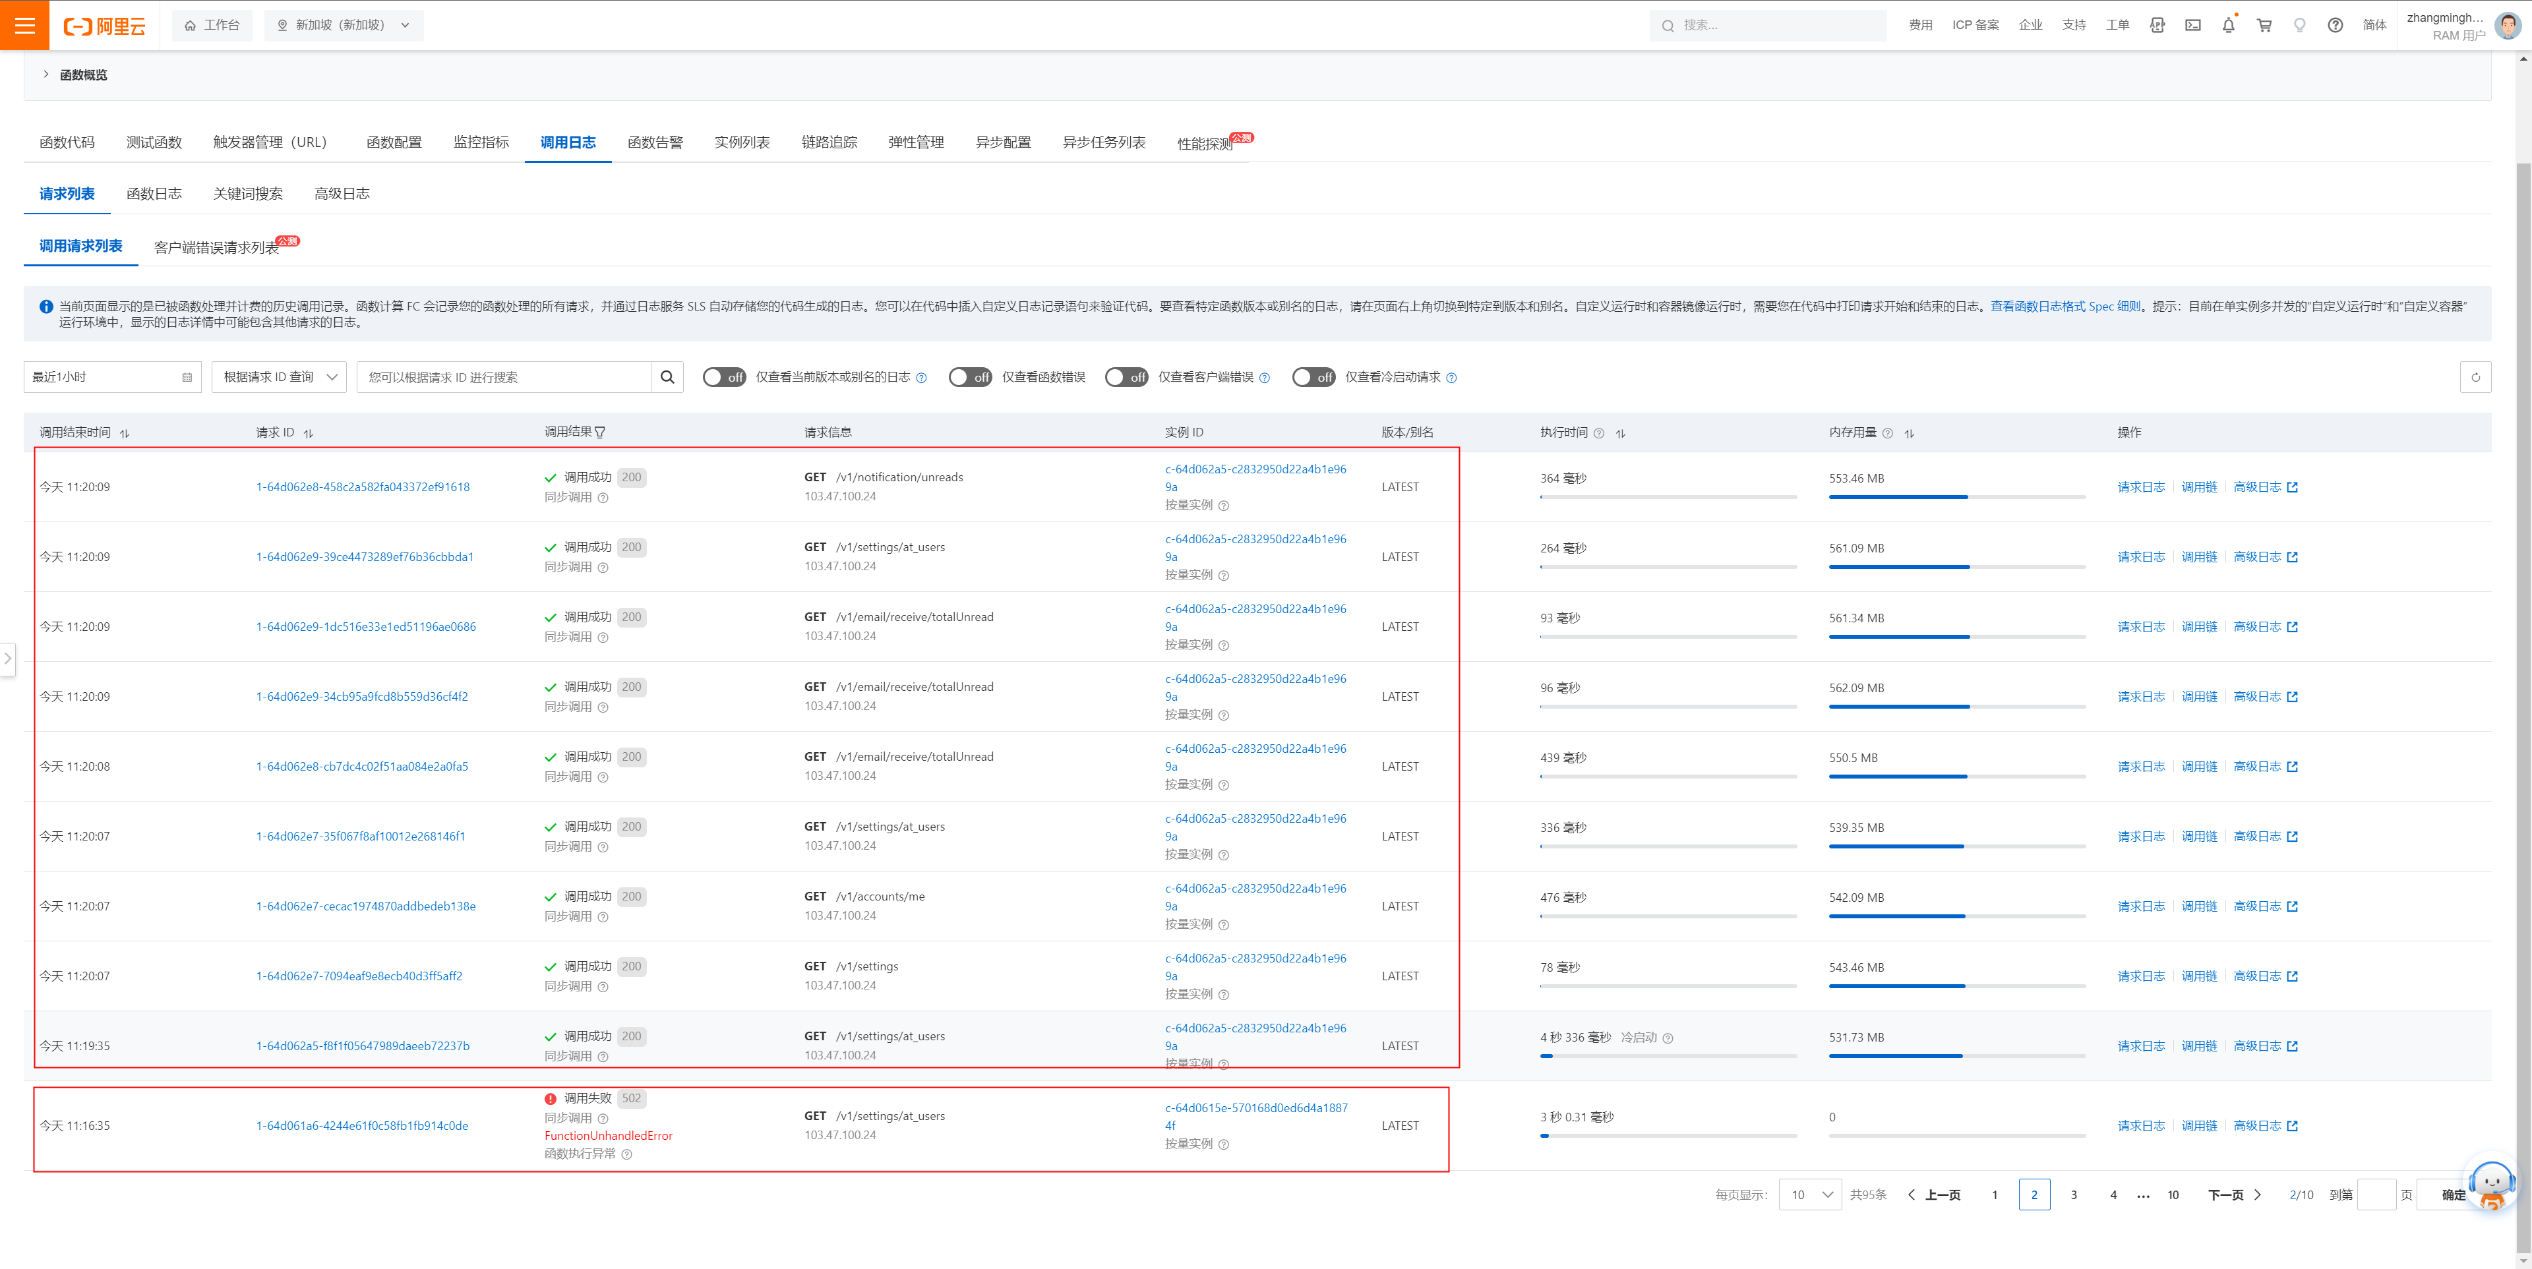Open 高级日志 for /v1/notification/unreads row
Screen dimensions: 2532x1269
(2266, 488)
